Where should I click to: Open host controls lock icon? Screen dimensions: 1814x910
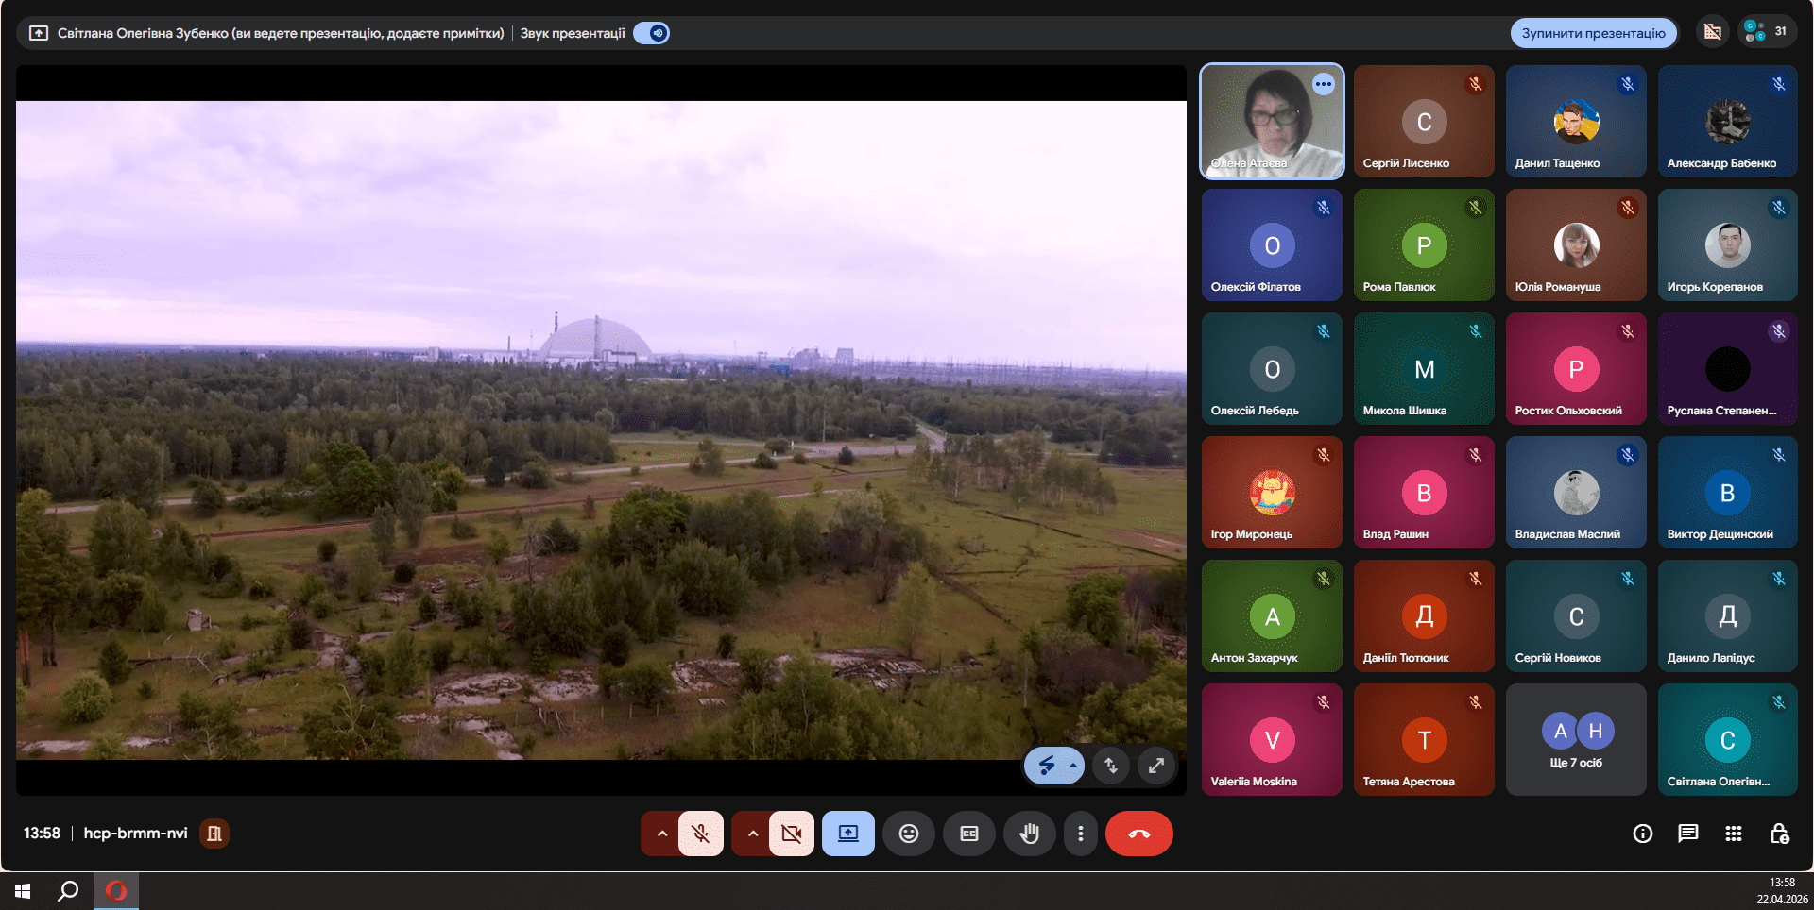pos(1779,834)
